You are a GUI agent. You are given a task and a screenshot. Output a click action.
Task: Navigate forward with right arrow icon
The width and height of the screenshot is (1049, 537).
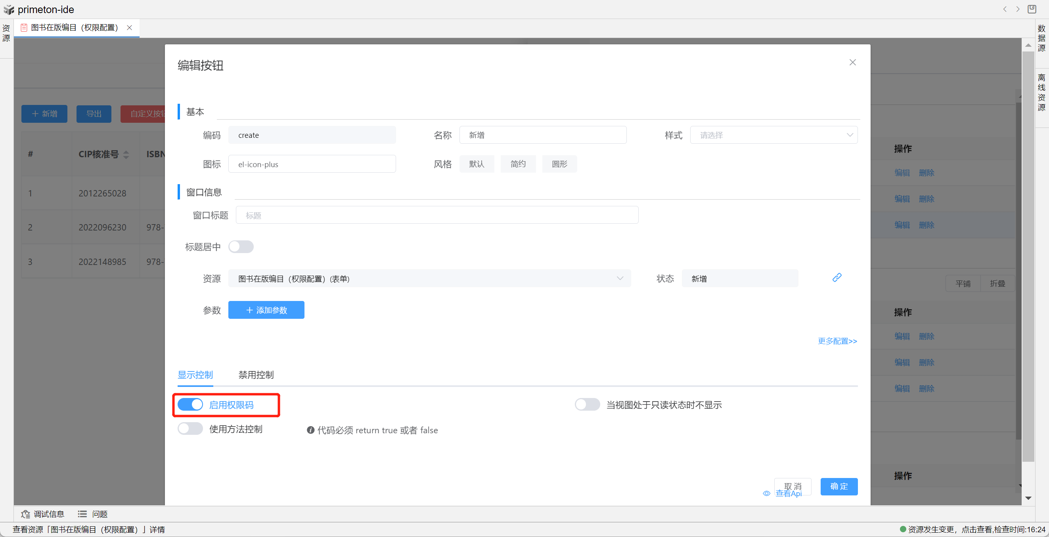[1018, 9]
